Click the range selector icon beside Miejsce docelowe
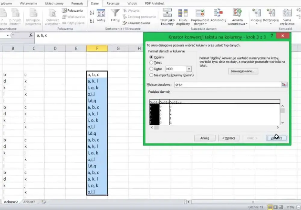The width and height of the screenshot is (301, 210). coord(284,85)
